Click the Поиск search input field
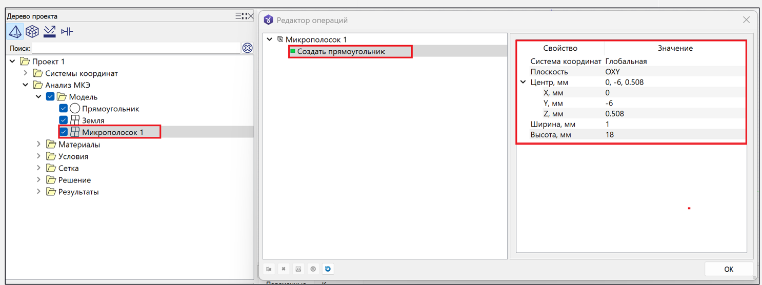The width and height of the screenshot is (762, 285). pos(135,48)
